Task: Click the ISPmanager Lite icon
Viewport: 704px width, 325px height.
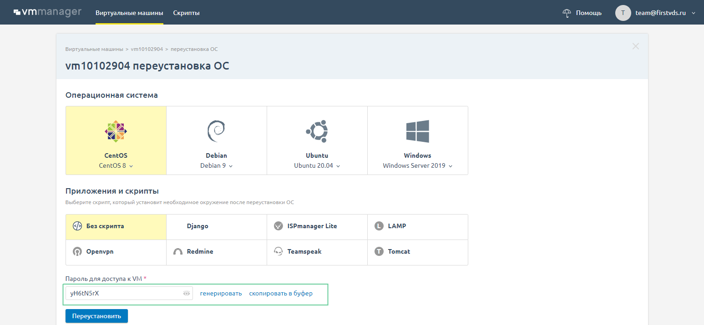Action: (x=278, y=226)
